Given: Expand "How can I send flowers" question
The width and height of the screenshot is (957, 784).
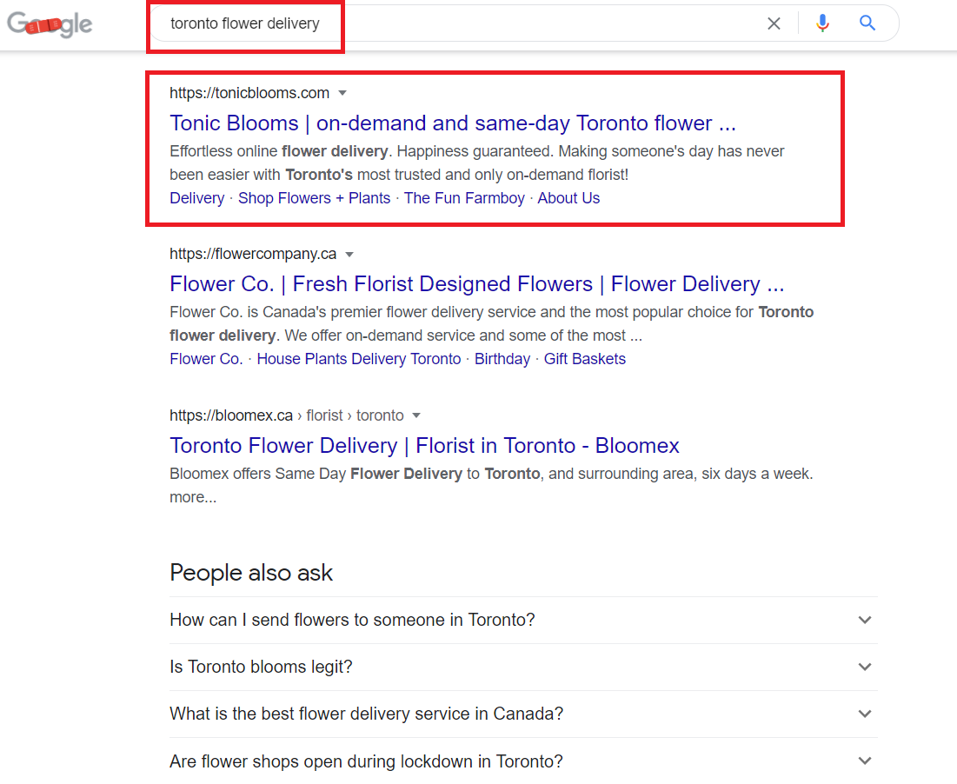Looking at the screenshot, I should 522,620.
